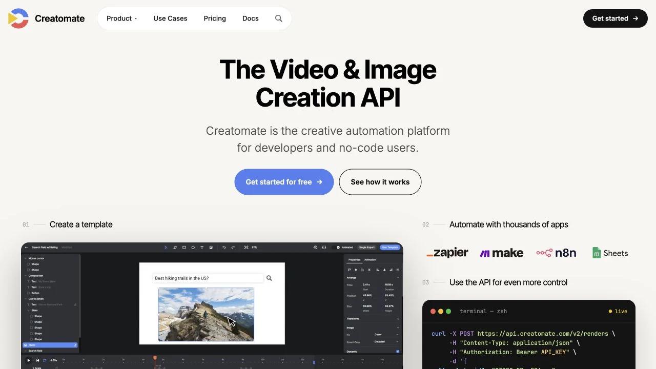656x369 pixels.
Task: Open the version history clock icon
Action: (x=315, y=248)
